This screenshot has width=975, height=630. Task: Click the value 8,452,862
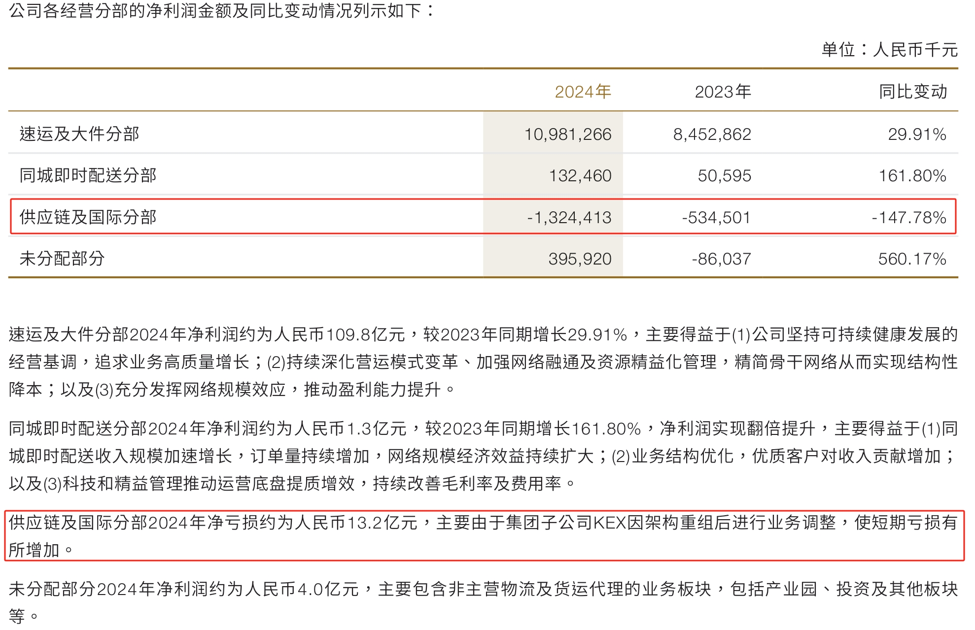(712, 134)
